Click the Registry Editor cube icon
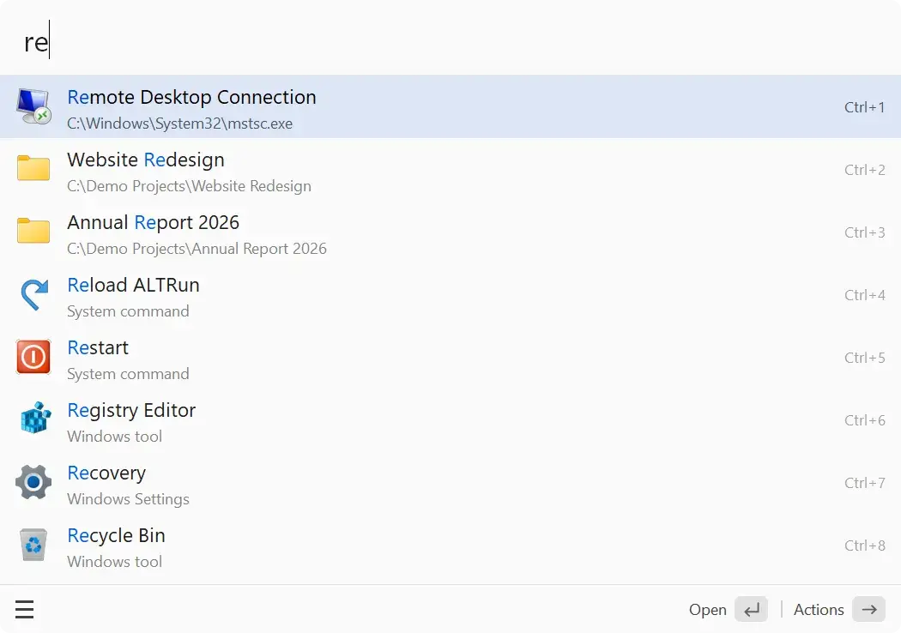This screenshot has height=633, width=901. [x=35, y=418]
